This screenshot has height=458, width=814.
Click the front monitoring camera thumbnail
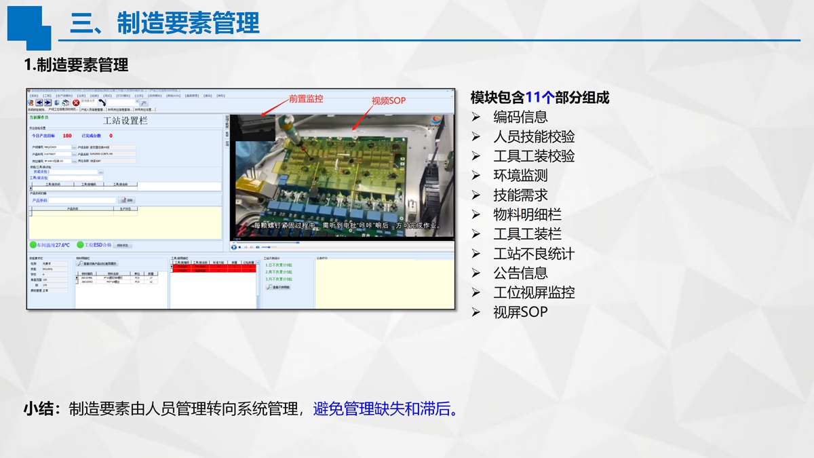coord(252,127)
